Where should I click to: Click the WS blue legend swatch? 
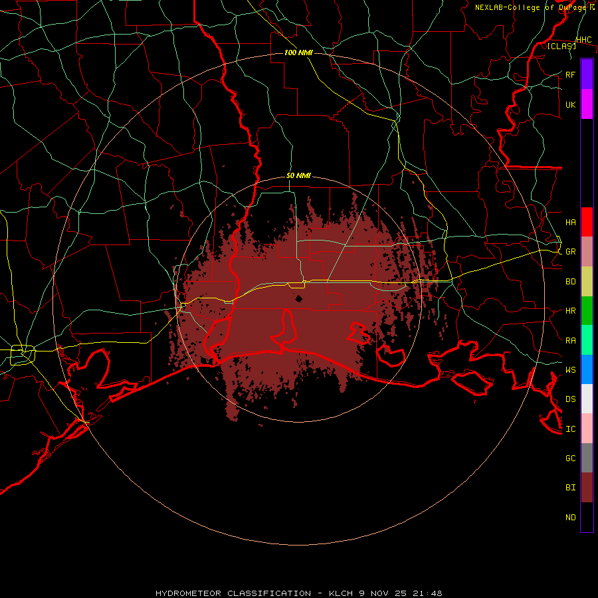point(587,369)
